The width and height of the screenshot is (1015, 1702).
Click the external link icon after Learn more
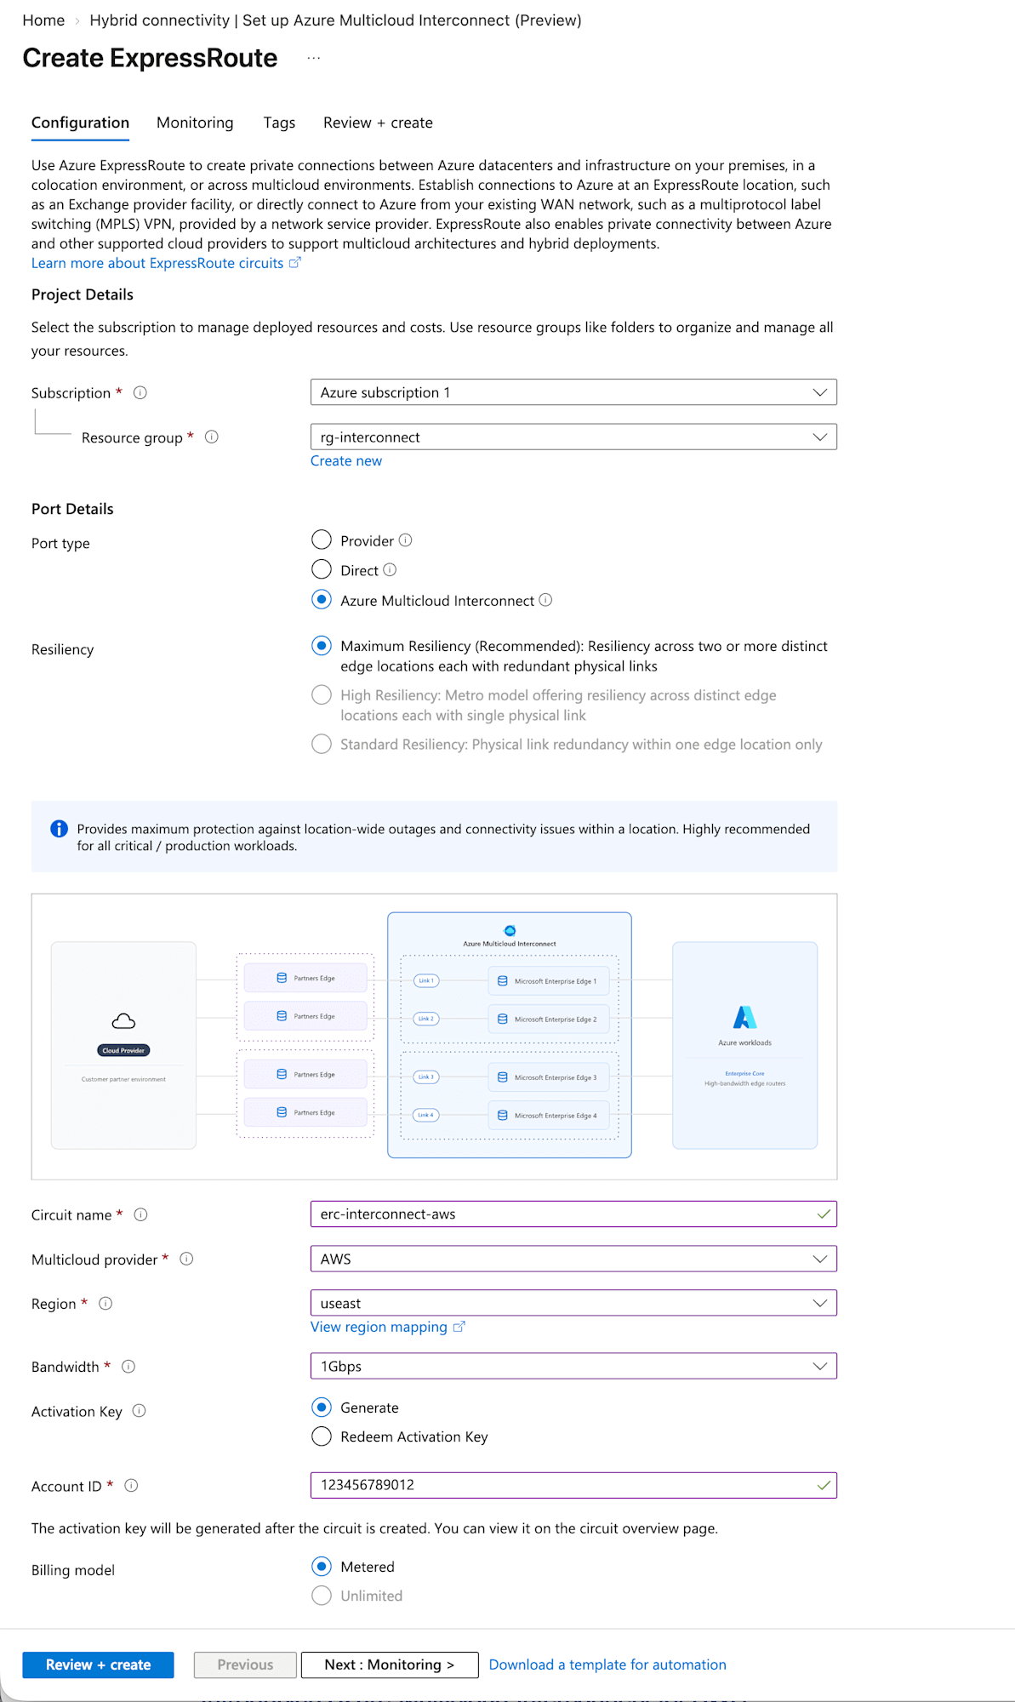tap(295, 263)
